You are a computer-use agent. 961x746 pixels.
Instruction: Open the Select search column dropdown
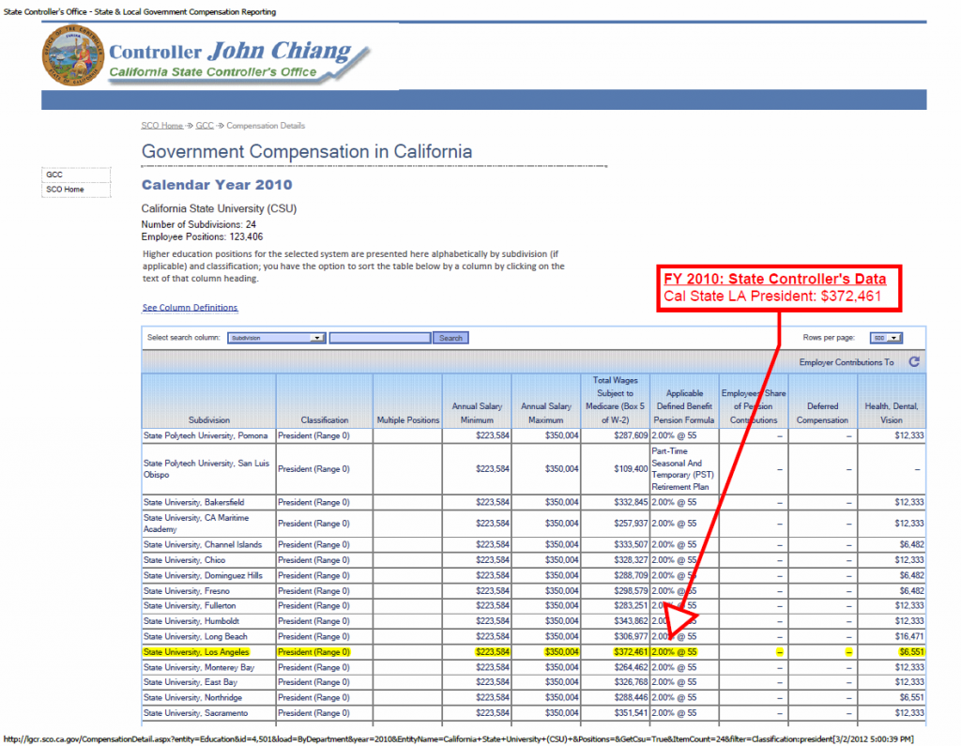(276, 338)
